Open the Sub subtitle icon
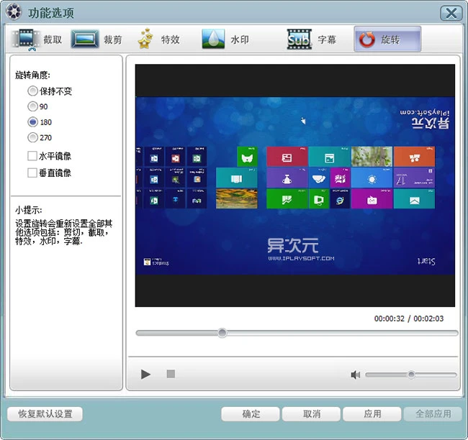Screen dimensions: 468x440 [300, 39]
